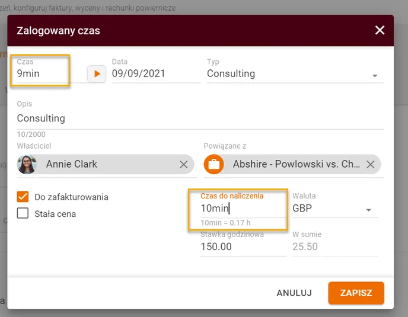The image size is (408, 317).
Task: Click the Annie Clark owner chip
Action: [106, 164]
